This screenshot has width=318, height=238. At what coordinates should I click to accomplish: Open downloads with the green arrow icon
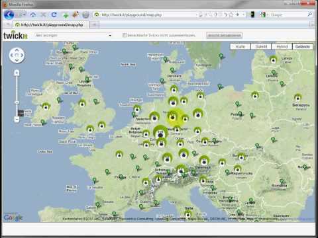coord(66,15)
